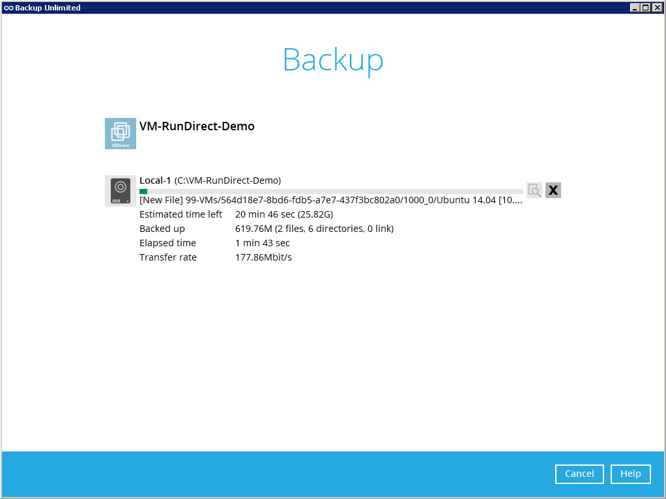Click the Transfer rate 177.86Mbit/s value

pos(263,257)
